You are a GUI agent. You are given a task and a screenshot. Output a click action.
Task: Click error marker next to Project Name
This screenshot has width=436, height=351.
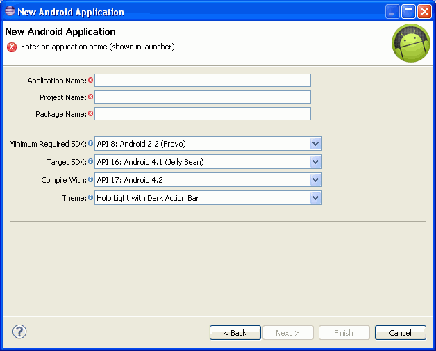pyautogui.click(x=91, y=97)
